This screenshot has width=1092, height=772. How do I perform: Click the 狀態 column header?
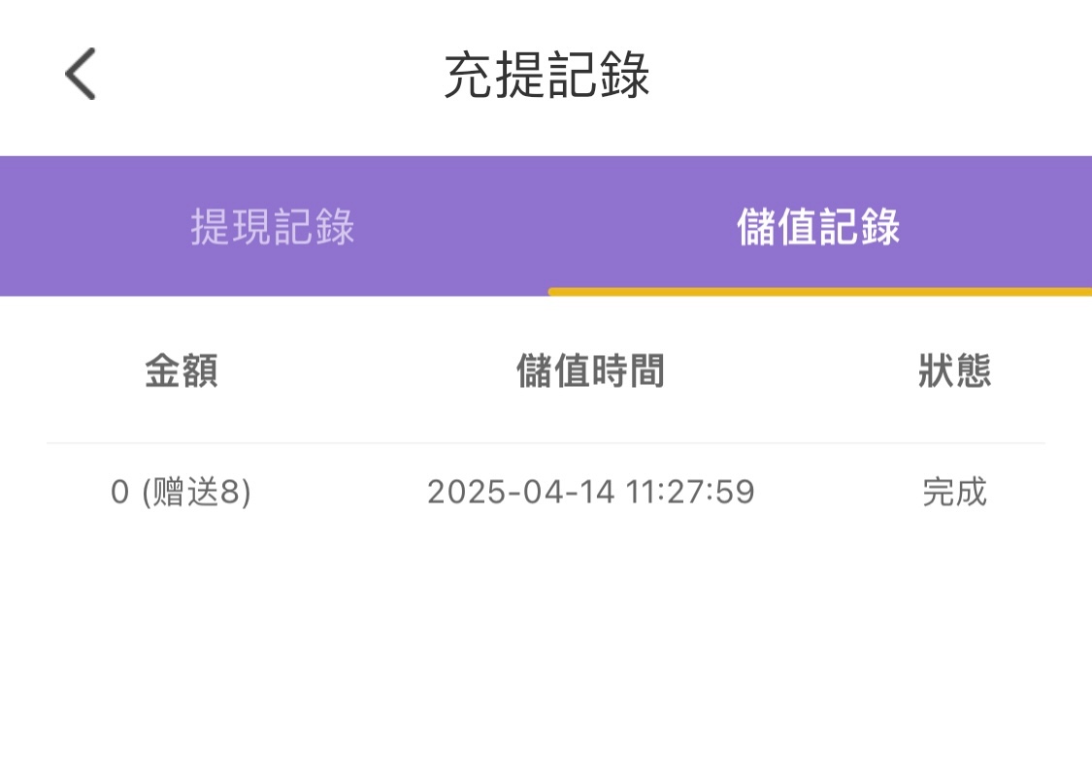click(954, 371)
